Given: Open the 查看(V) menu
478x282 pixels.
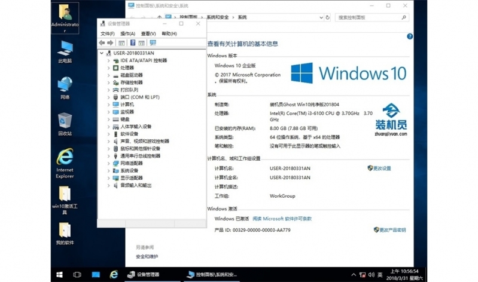Looking at the screenshot, I should [x=148, y=33].
